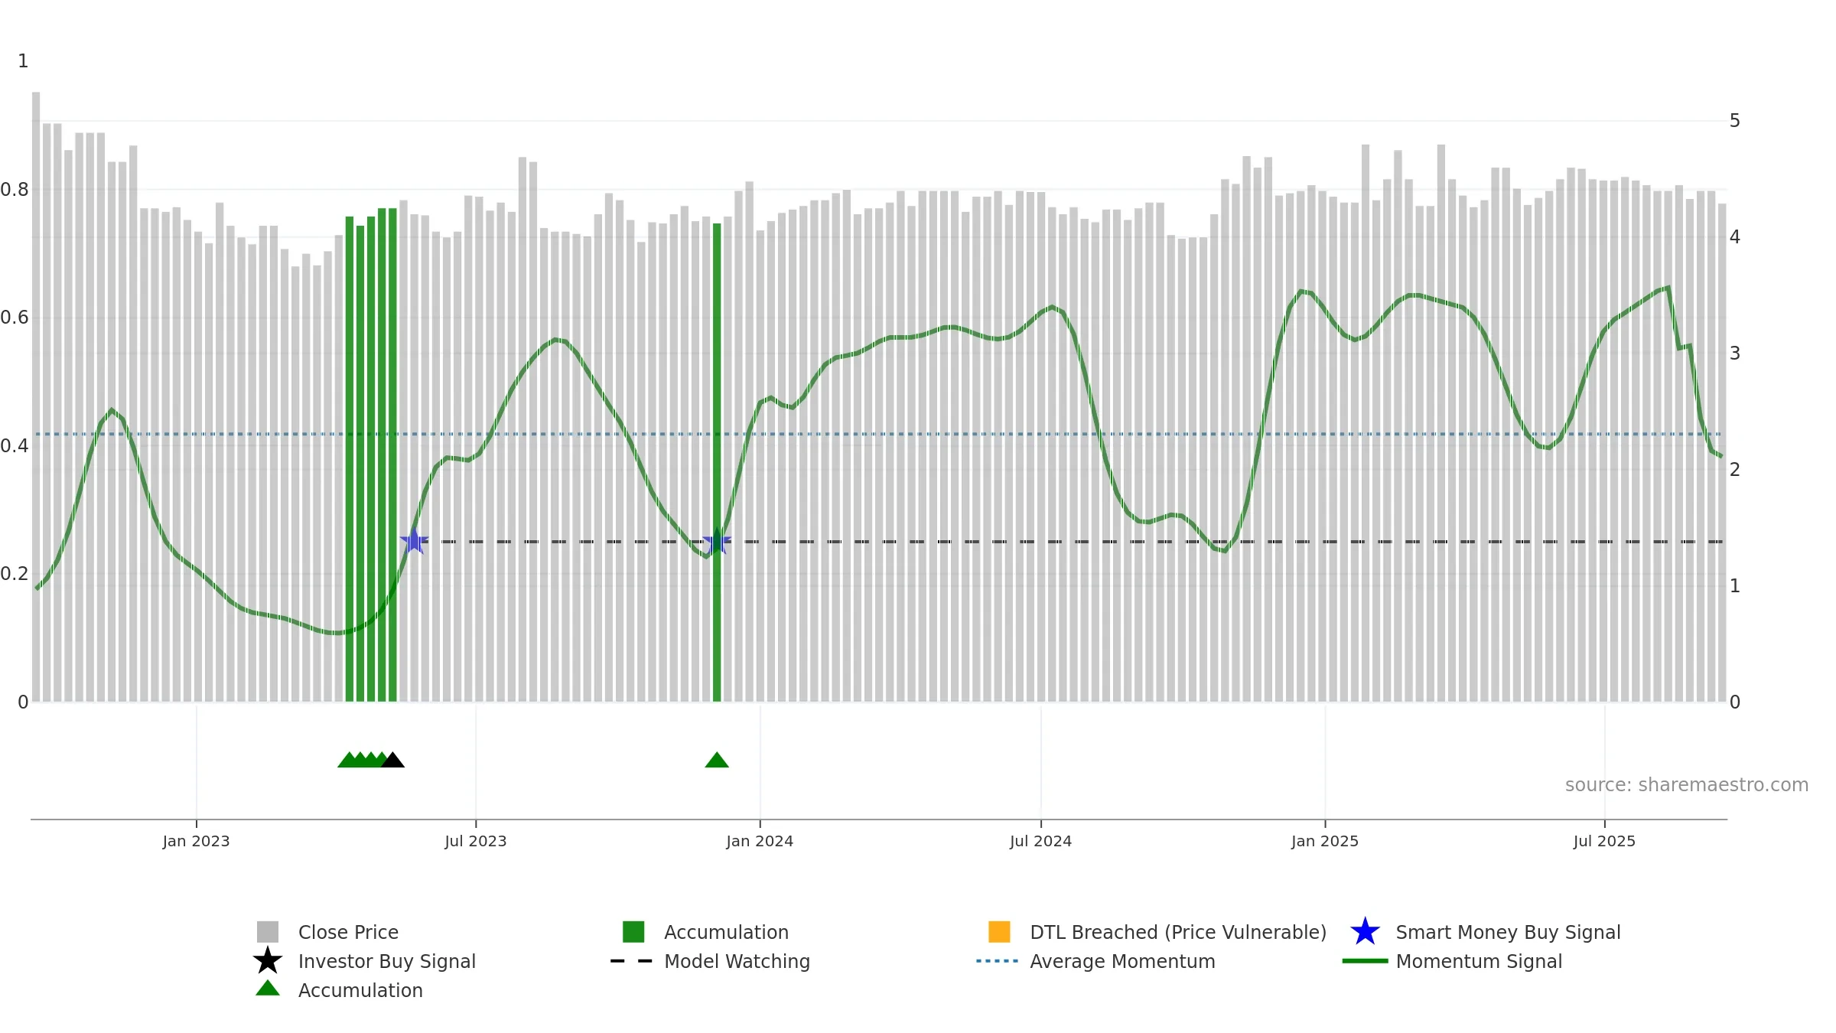
Task: Click the blue Smart Money Buy Signal legend star
Action: 1365,931
